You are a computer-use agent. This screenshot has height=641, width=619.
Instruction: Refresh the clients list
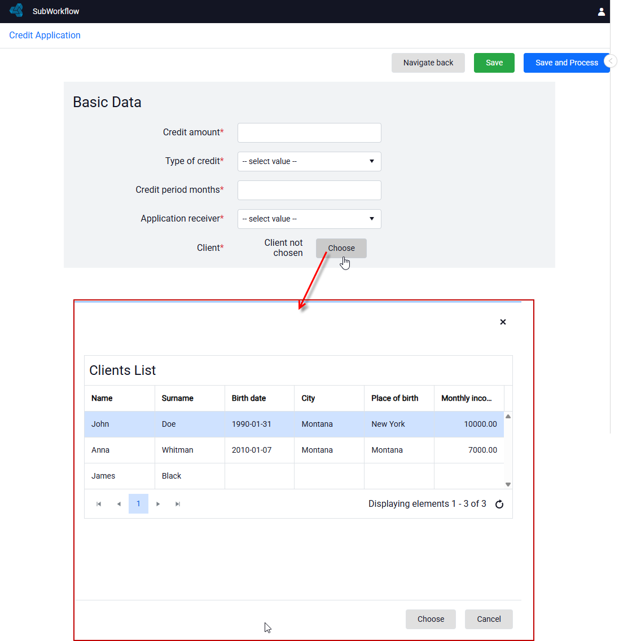click(499, 504)
